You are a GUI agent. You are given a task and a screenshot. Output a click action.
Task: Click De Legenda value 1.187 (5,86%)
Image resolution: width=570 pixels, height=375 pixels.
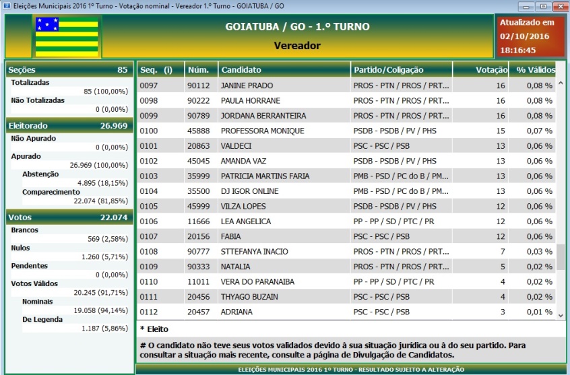click(105, 329)
